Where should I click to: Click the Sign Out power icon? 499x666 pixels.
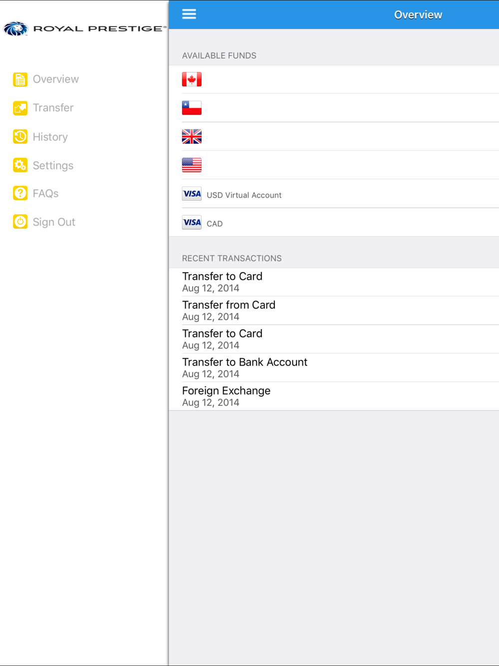click(x=20, y=222)
